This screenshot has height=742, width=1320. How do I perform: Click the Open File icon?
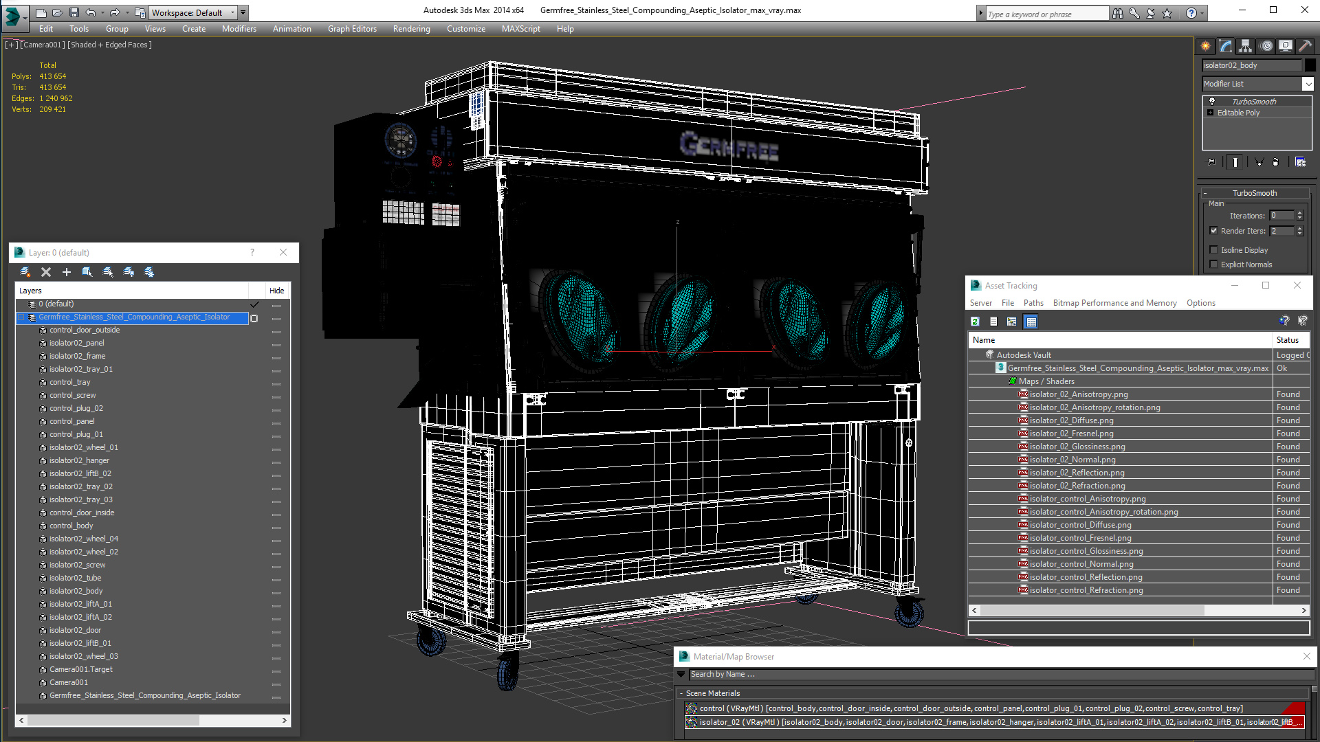tap(58, 12)
